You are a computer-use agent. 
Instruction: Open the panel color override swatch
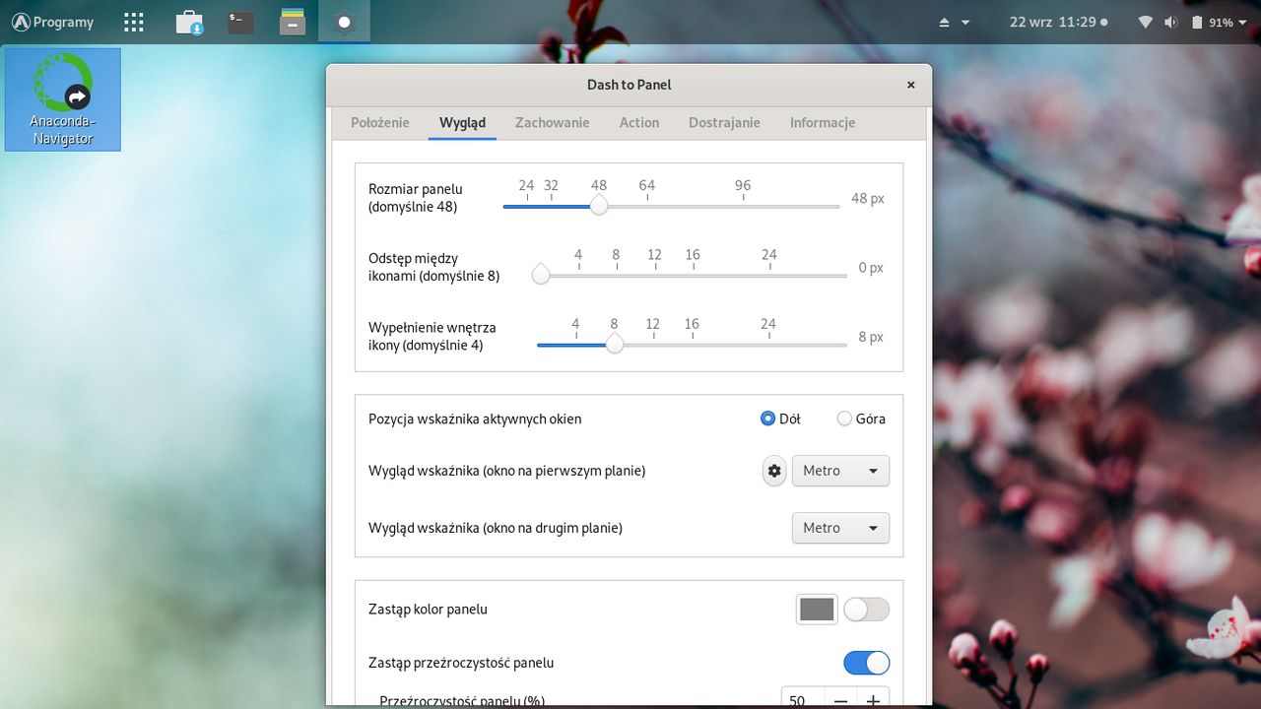[817, 610]
